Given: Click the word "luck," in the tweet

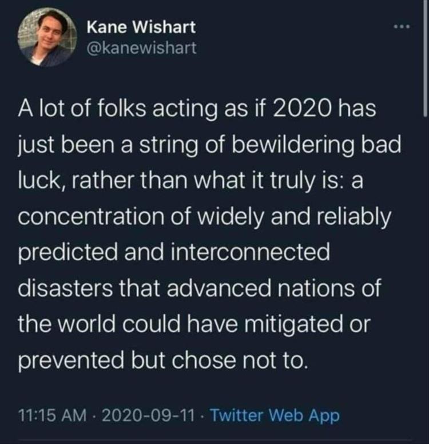Looking at the screenshot, I should point(42,181).
